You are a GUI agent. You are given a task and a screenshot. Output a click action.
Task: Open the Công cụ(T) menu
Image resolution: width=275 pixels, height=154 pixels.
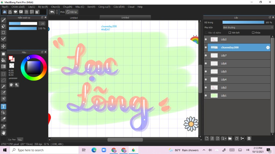(104, 7)
